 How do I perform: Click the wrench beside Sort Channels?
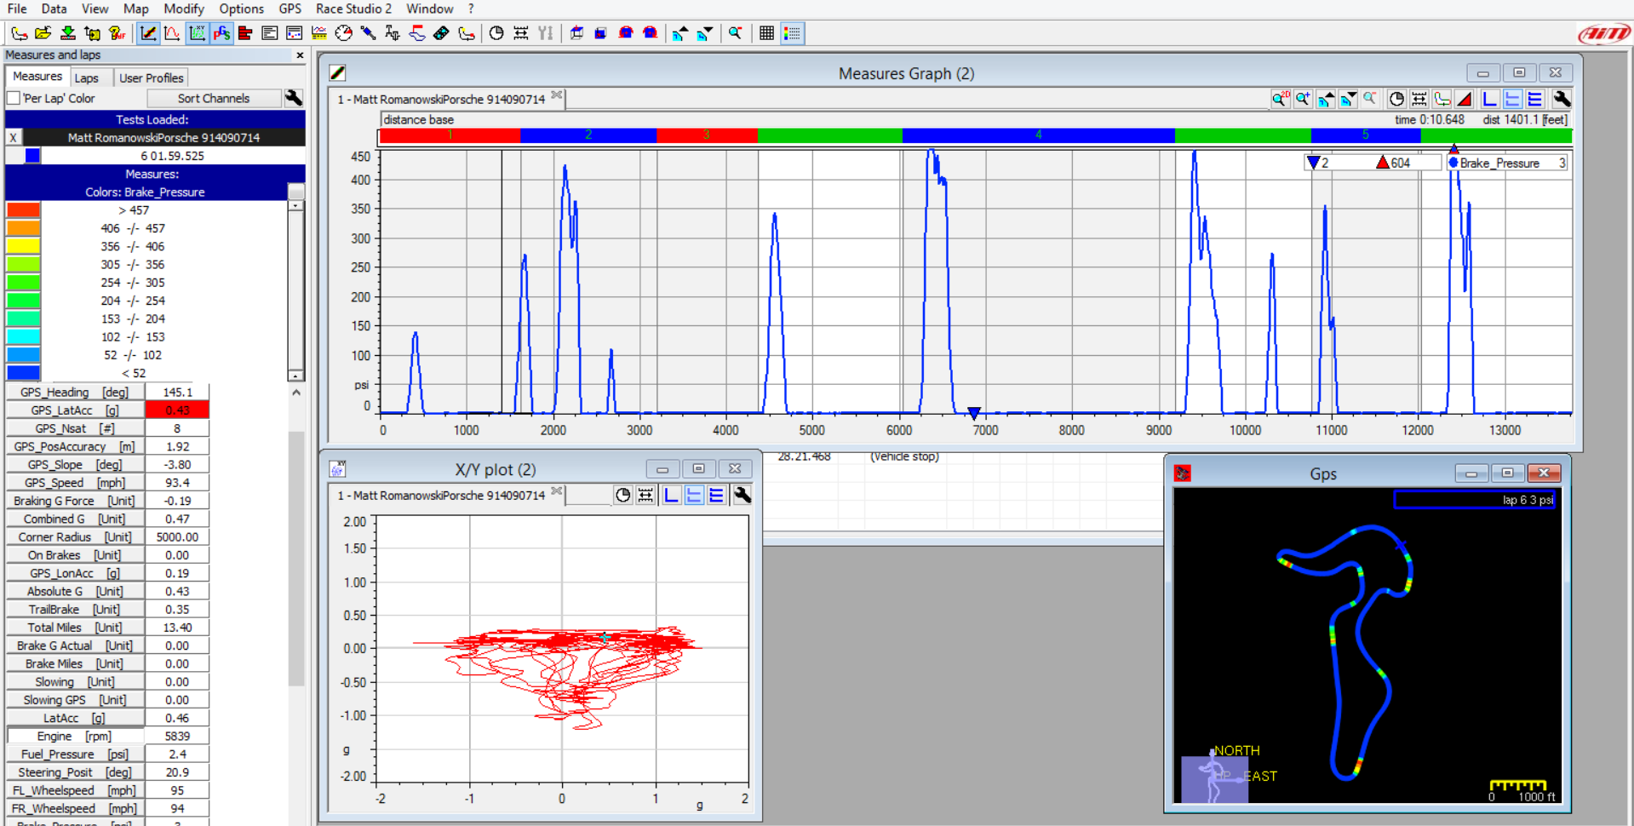tap(294, 98)
